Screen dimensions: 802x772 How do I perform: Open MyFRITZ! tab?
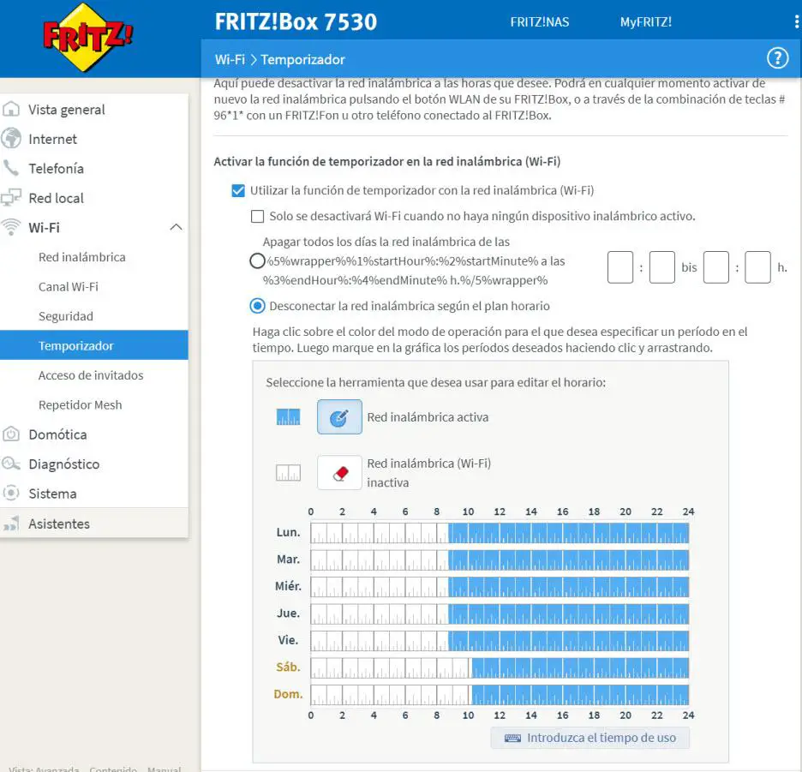tap(645, 22)
